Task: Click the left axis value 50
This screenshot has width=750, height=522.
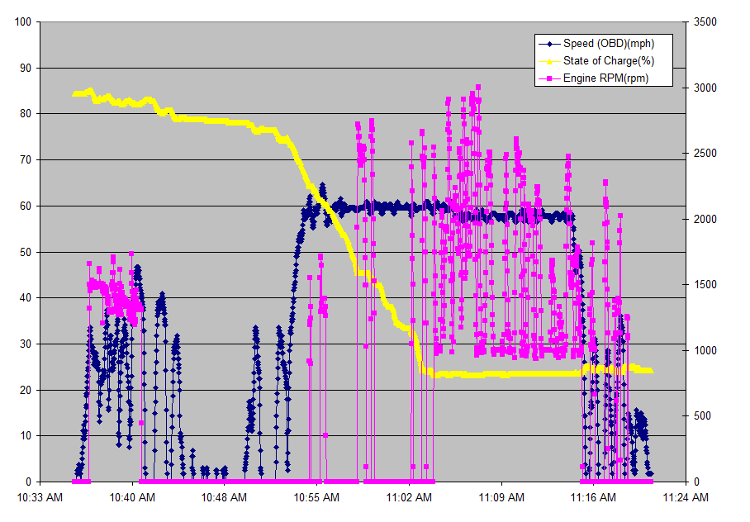Action: (x=26, y=252)
